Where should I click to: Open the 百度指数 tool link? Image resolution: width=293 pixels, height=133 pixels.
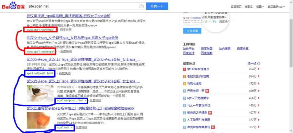click(x=207, y=53)
